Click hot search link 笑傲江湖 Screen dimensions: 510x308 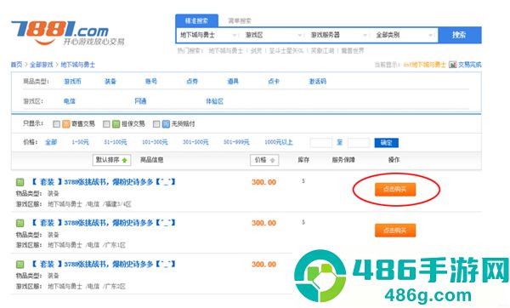322,51
